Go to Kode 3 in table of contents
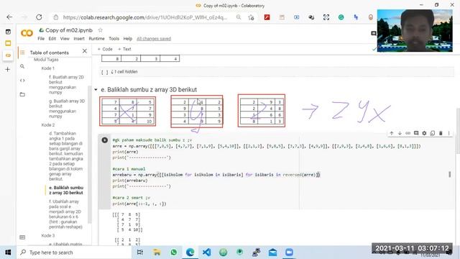Image resolution: width=460 pixels, height=259 pixels. click(48, 236)
